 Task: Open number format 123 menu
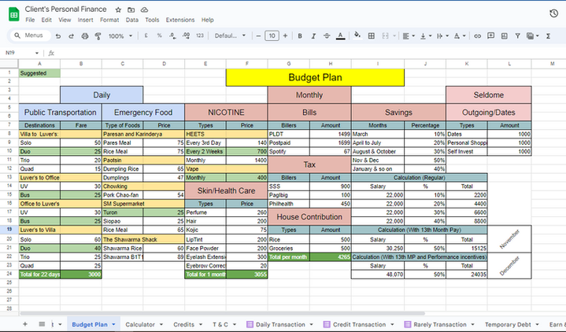click(x=200, y=35)
